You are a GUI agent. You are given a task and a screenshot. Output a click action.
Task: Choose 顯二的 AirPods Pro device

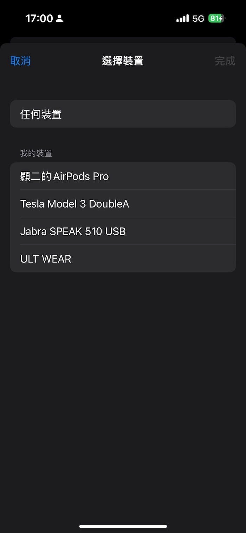[x=123, y=176]
